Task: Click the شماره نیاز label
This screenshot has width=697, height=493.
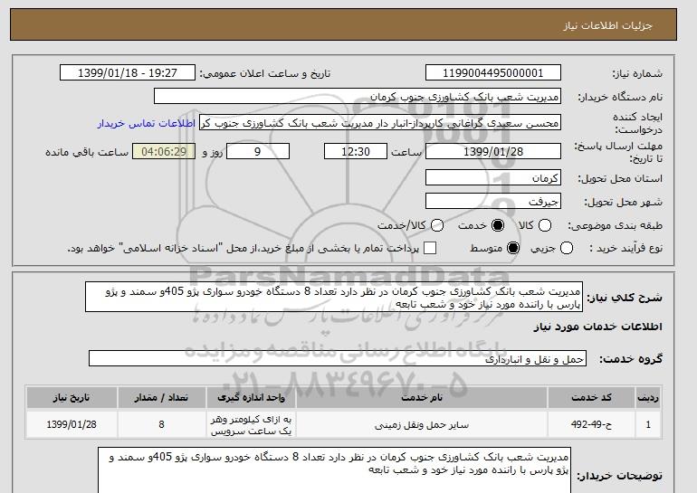Action: (x=637, y=73)
